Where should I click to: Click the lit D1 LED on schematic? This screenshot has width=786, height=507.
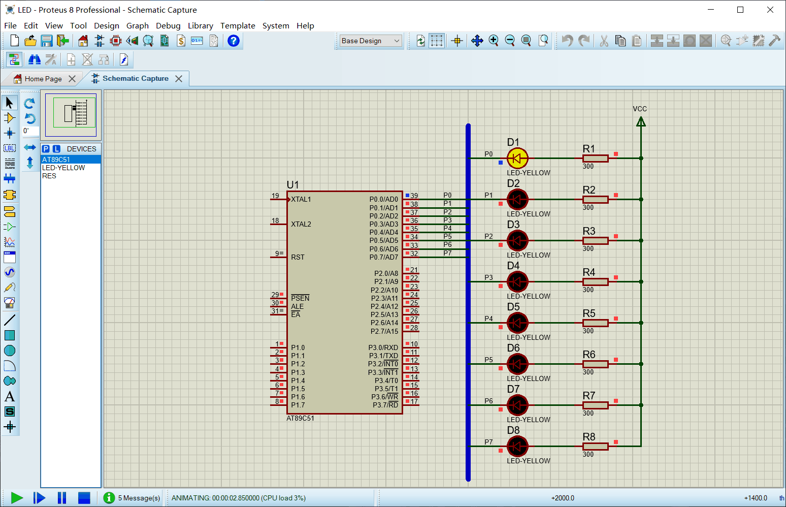coord(517,158)
